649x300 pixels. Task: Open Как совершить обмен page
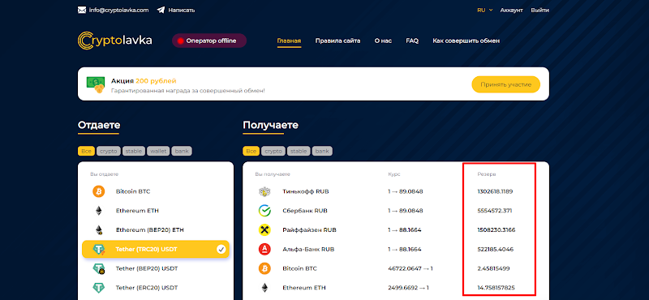click(x=466, y=41)
